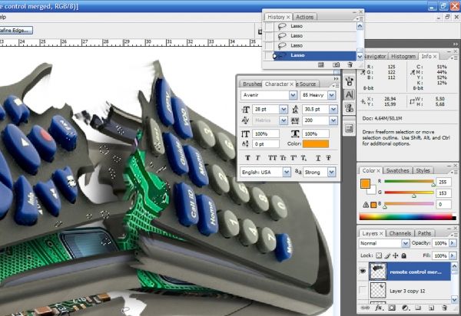
Task: Delete current history state with trash icon
Action: (350, 65)
